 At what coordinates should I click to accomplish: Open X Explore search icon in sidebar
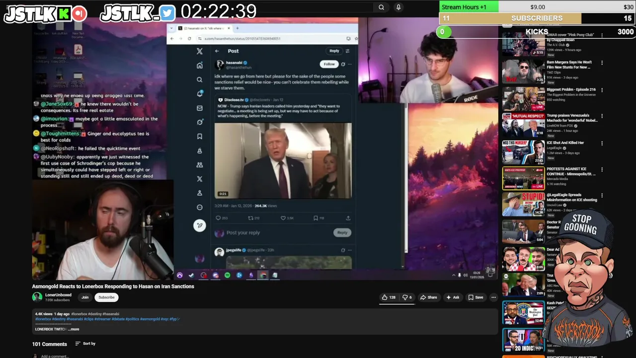coord(200,80)
